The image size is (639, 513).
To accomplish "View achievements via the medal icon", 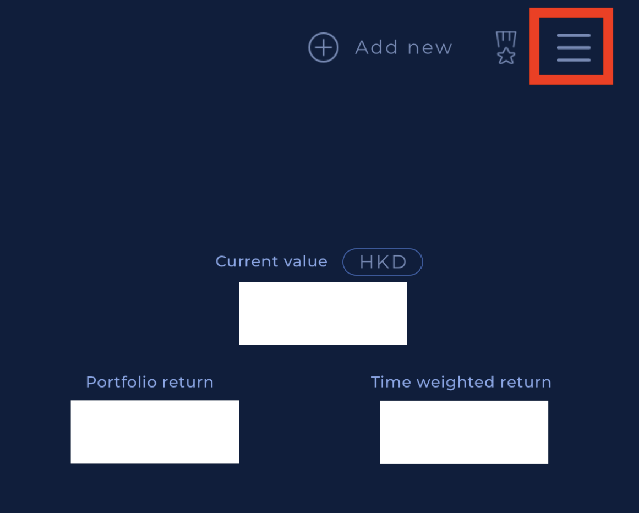I will (x=506, y=48).
